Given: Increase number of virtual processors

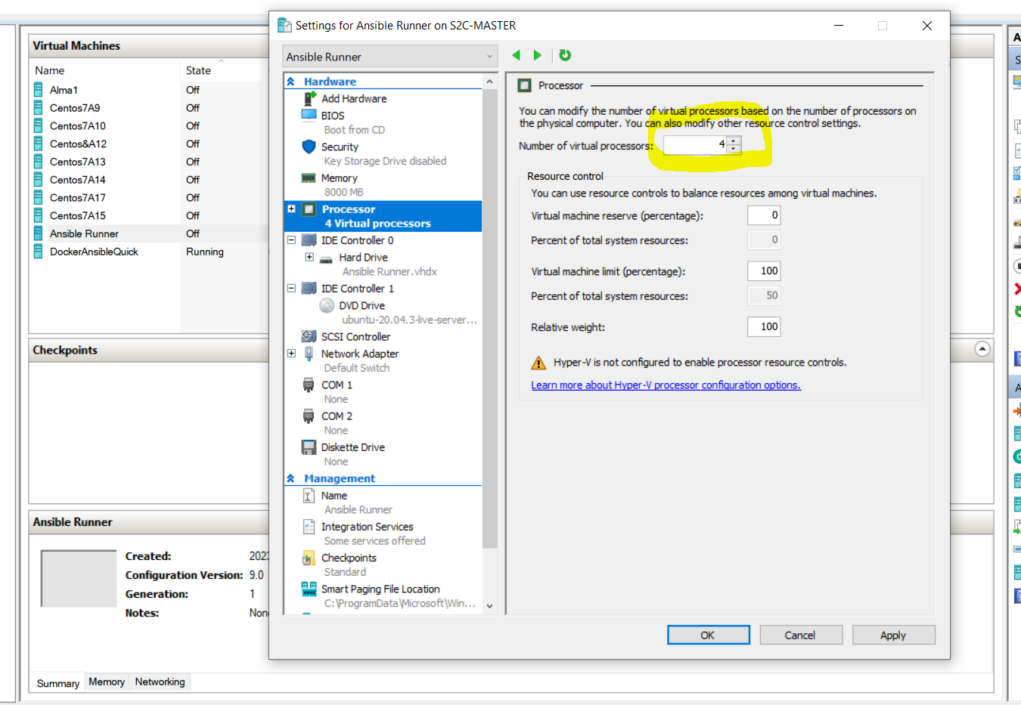Looking at the screenshot, I should coord(734,141).
